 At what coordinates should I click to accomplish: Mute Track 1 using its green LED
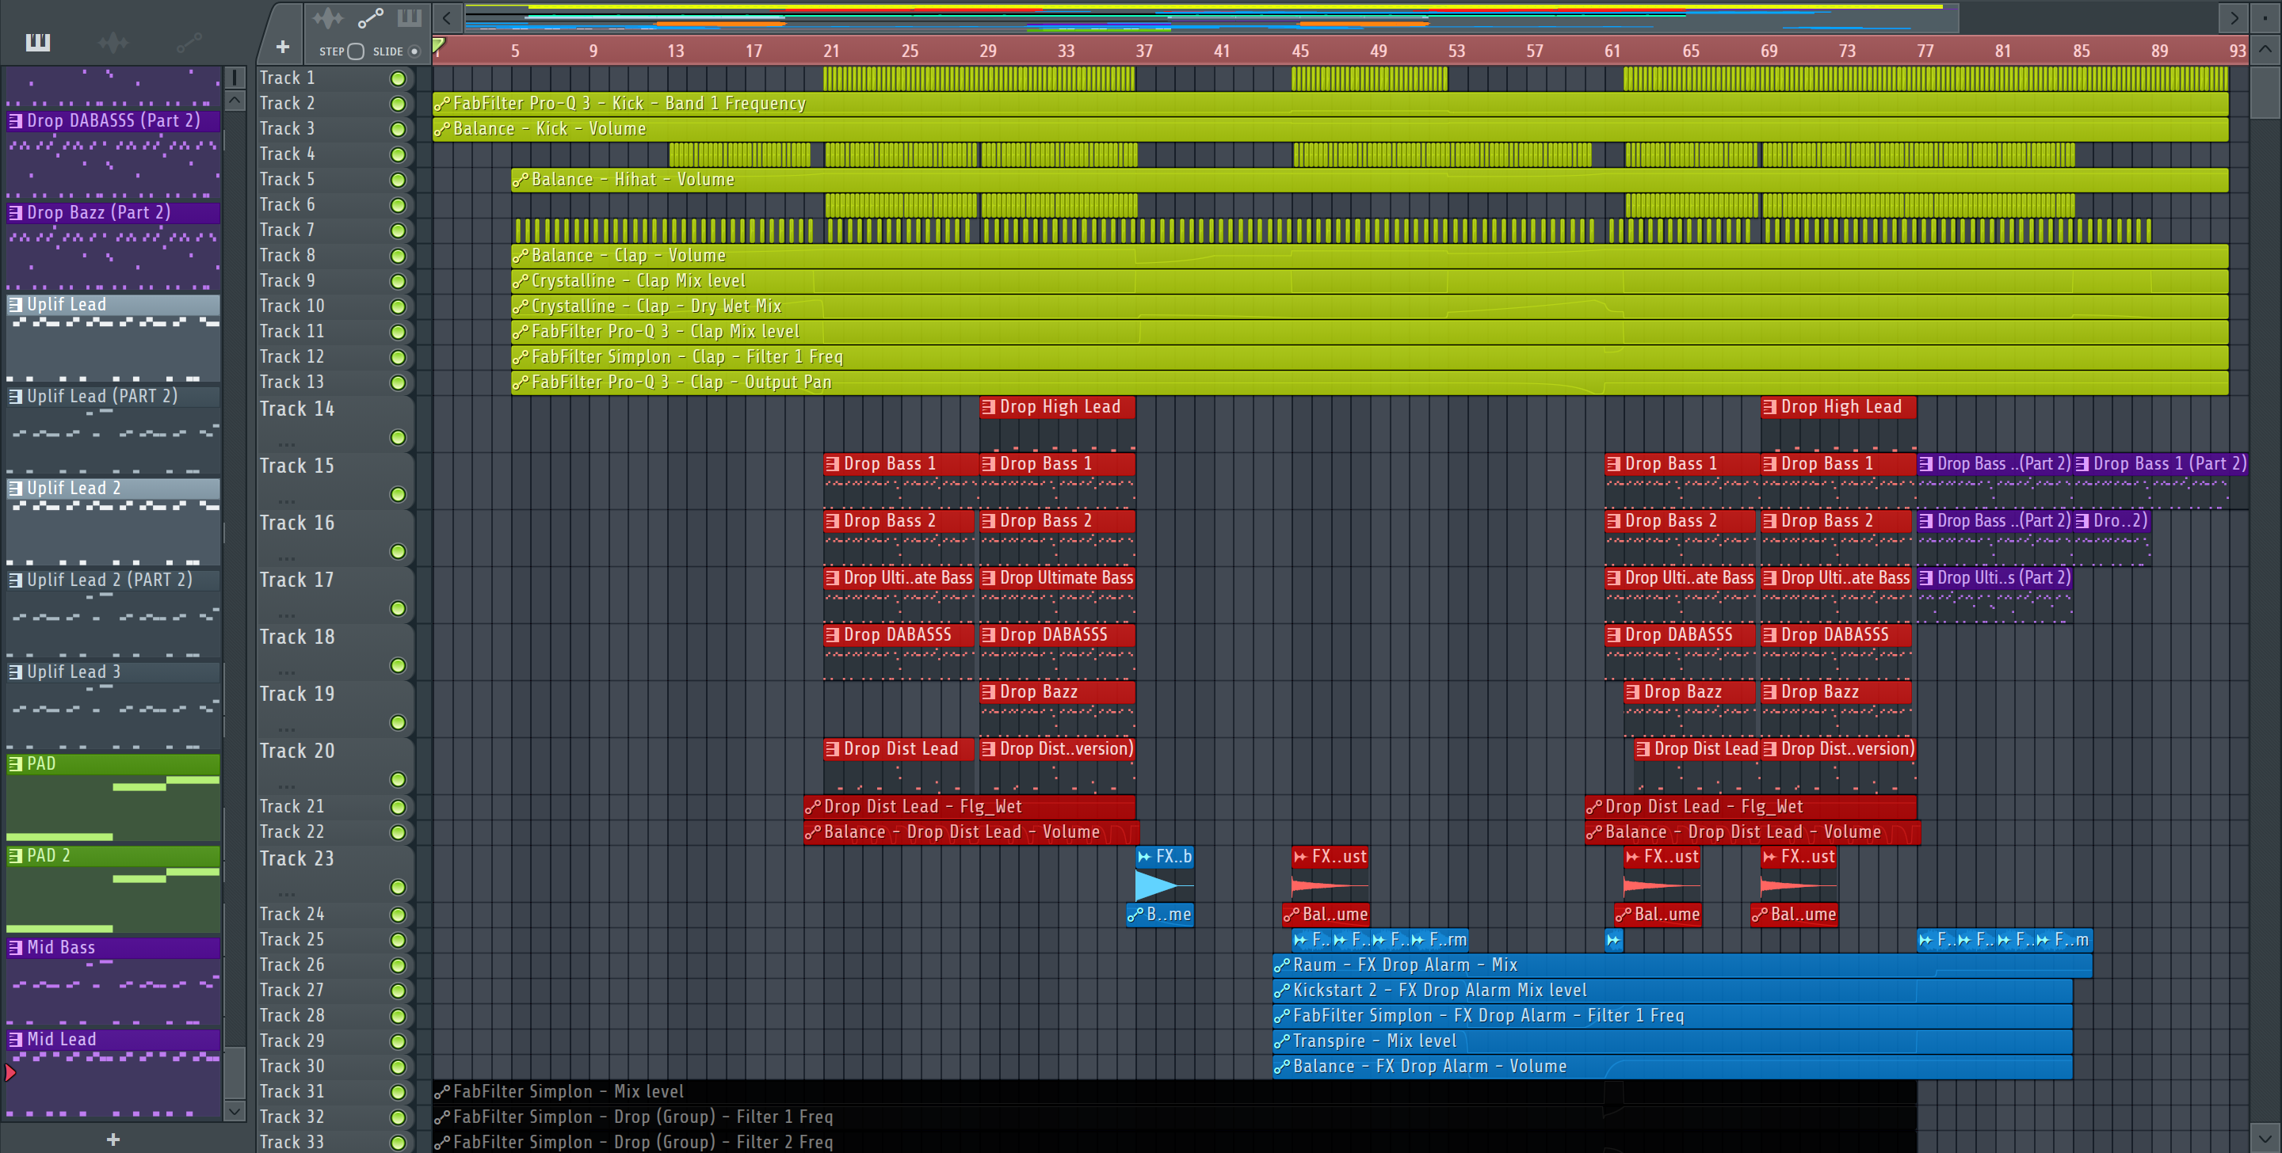pos(398,79)
